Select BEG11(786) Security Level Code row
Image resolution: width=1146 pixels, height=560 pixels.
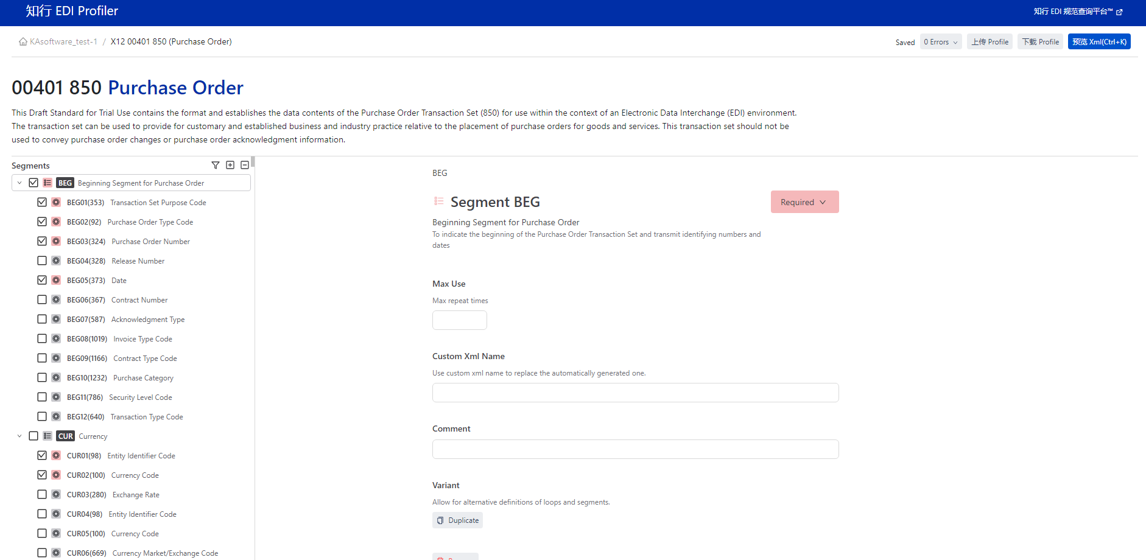(x=131, y=397)
